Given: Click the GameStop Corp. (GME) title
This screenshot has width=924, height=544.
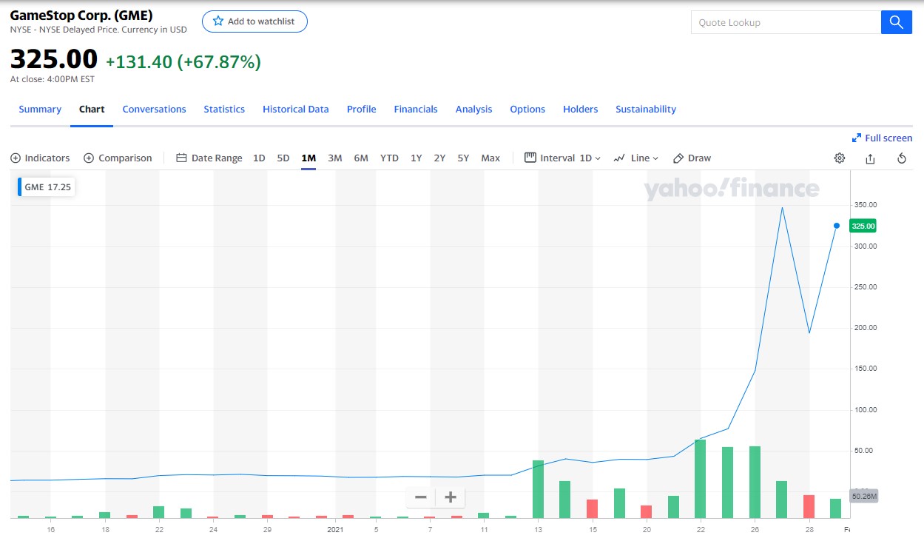Looking at the screenshot, I should [x=81, y=15].
